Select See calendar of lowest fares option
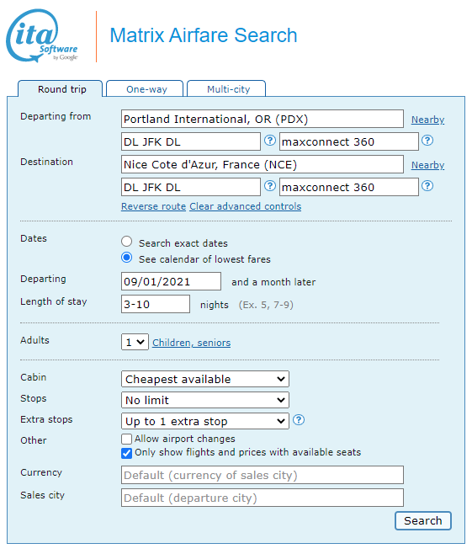 click(127, 258)
